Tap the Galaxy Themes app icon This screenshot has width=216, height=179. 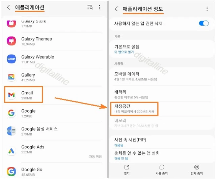(11, 41)
